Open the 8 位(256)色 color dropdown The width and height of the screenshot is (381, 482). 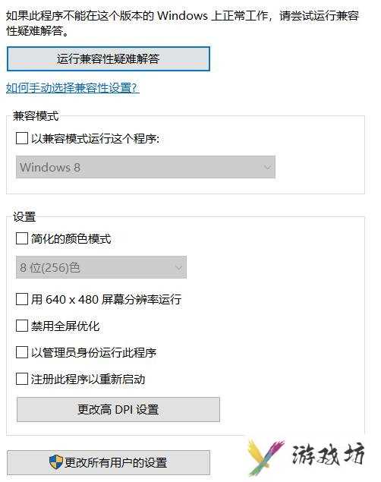[x=102, y=267]
